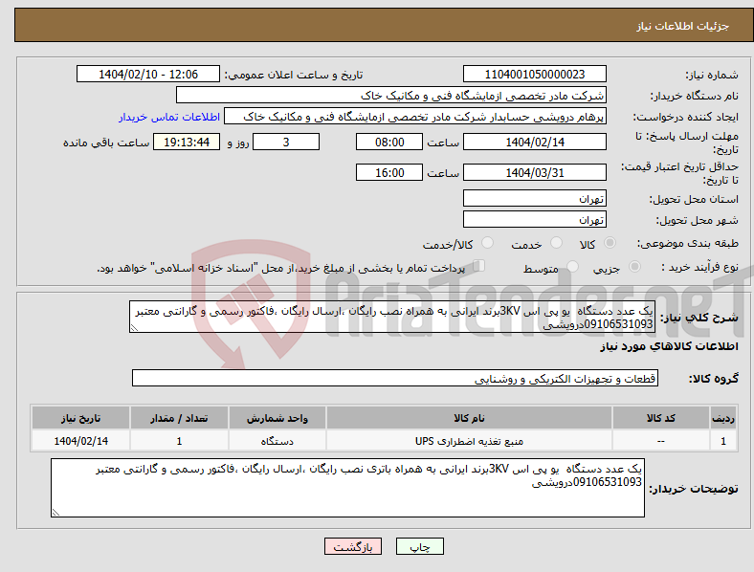Click the buyer notes textarea توضیحات خریدار
This screenshot has width=754, height=572.
point(347,488)
